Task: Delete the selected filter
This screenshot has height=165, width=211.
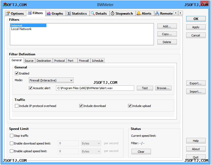Action: point(167,42)
